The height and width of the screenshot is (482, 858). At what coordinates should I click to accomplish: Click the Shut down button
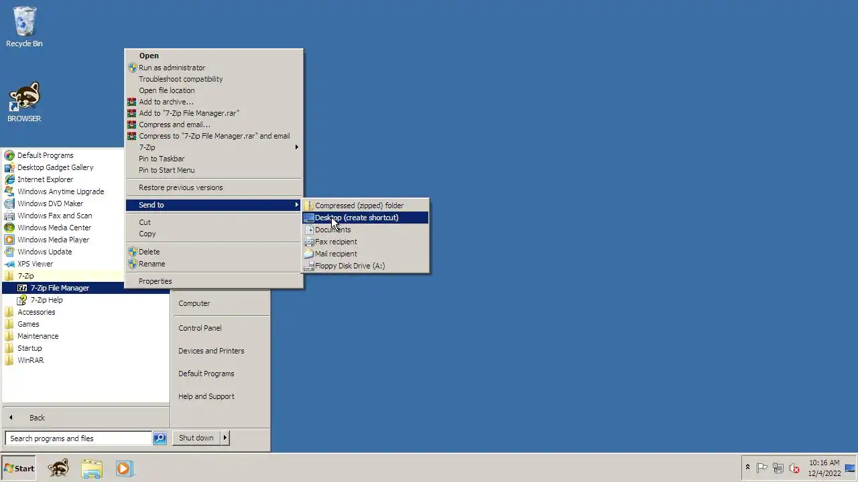196,438
